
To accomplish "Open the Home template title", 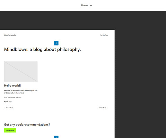I will [85, 5].
